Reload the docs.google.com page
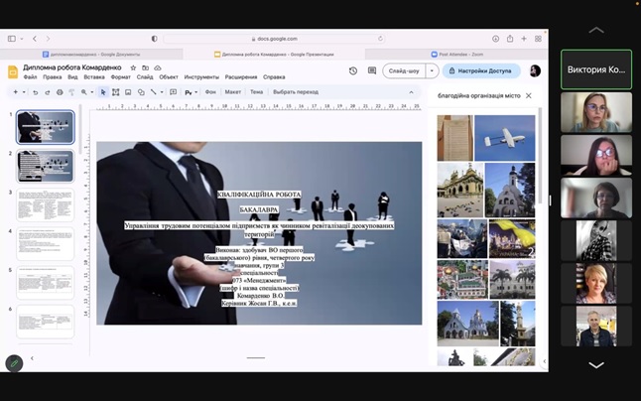 coord(380,39)
